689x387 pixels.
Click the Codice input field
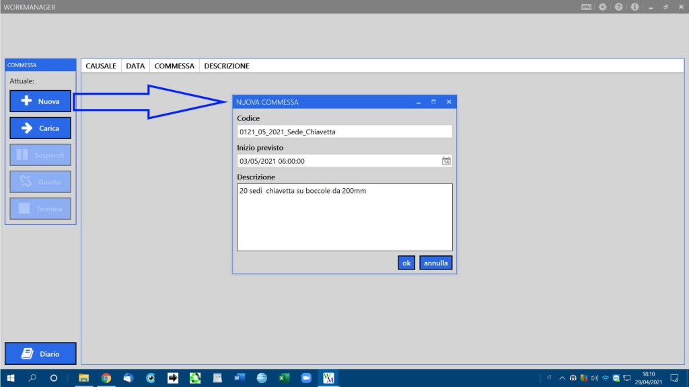pyautogui.click(x=344, y=132)
